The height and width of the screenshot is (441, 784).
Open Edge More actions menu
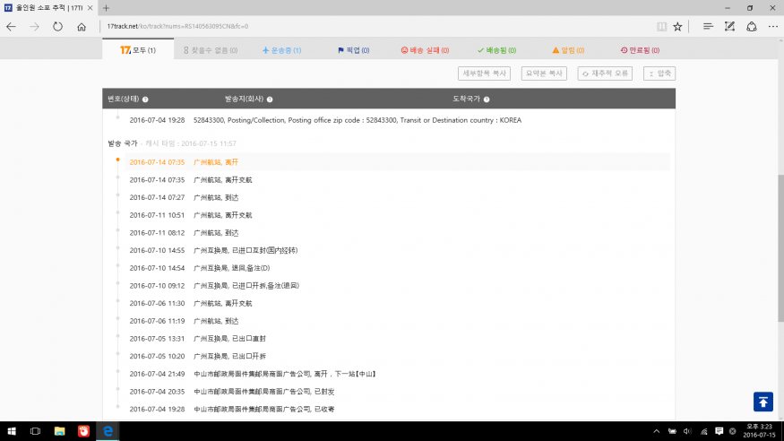click(771, 27)
